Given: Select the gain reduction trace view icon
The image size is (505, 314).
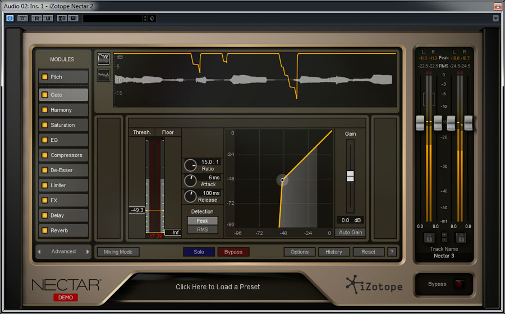Looking at the screenshot, I should (103, 59).
